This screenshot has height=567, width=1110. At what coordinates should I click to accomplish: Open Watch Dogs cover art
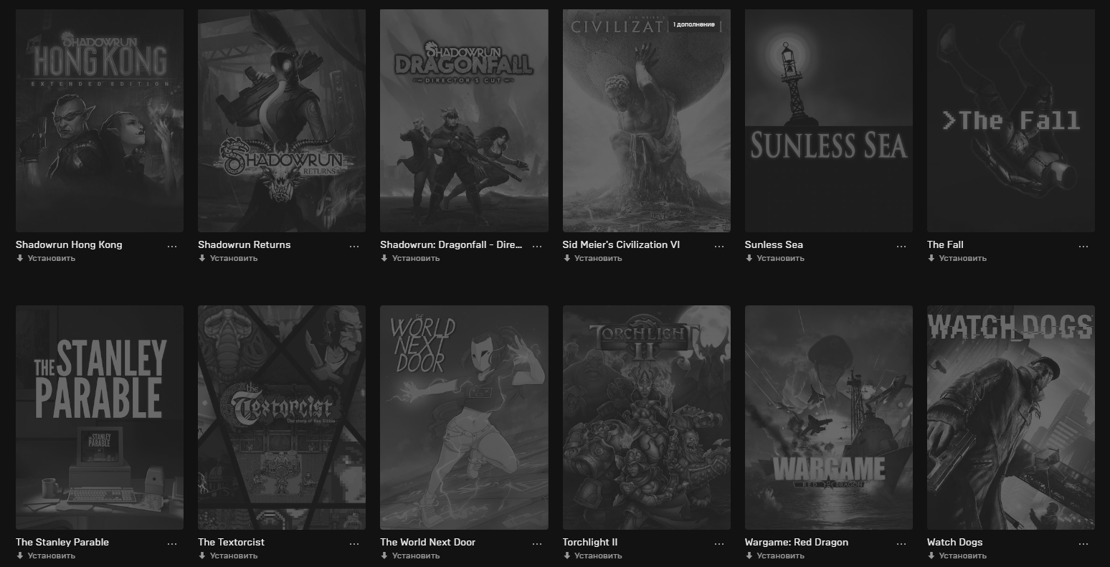click(1011, 417)
